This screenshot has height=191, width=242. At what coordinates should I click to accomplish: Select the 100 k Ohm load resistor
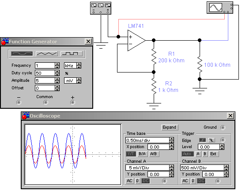coord(200,64)
